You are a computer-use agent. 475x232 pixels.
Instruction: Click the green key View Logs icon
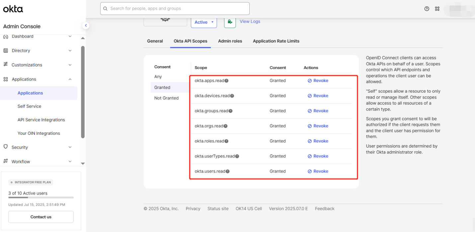coord(229,21)
